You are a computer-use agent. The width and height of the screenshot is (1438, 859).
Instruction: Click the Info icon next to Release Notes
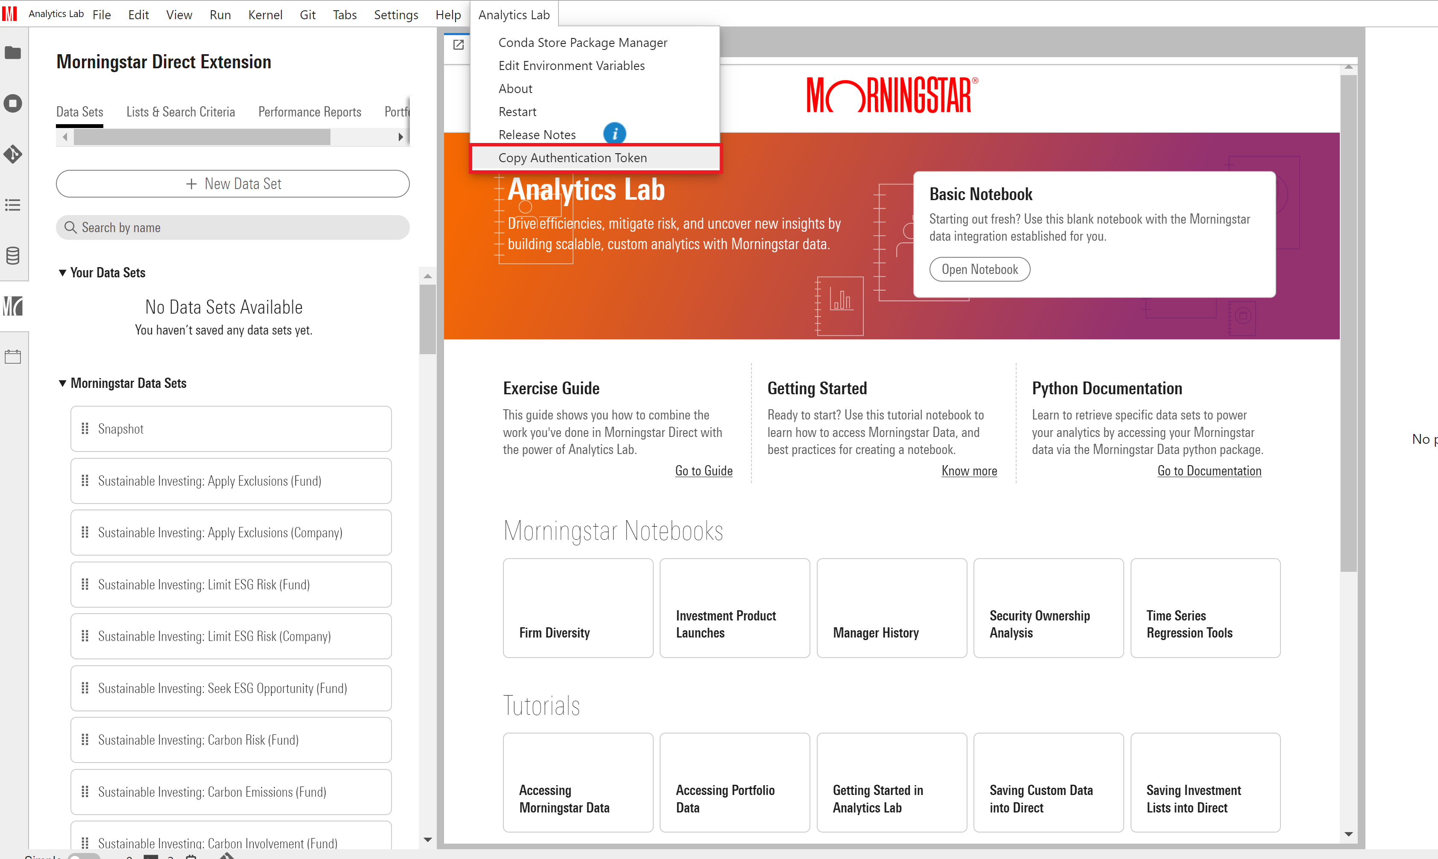(616, 134)
